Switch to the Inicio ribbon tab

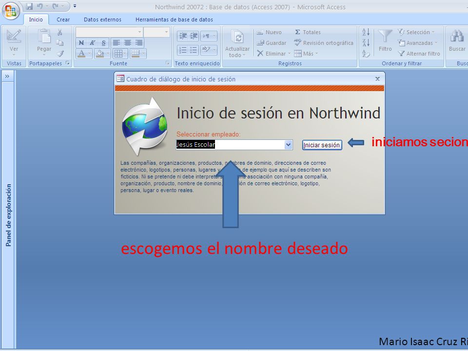[36, 19]
